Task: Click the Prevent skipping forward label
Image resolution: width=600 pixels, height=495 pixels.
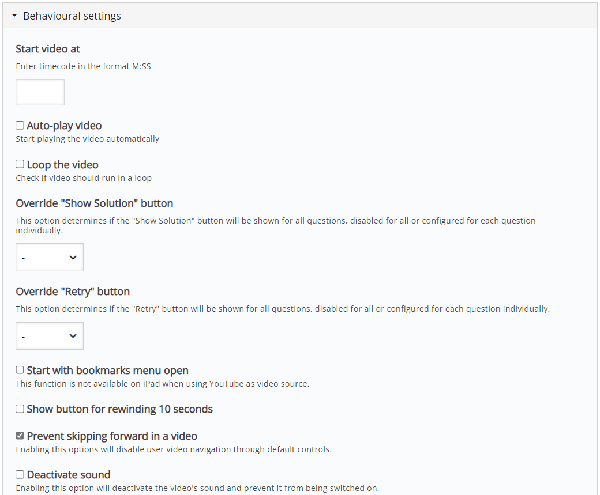Action: 112,436
